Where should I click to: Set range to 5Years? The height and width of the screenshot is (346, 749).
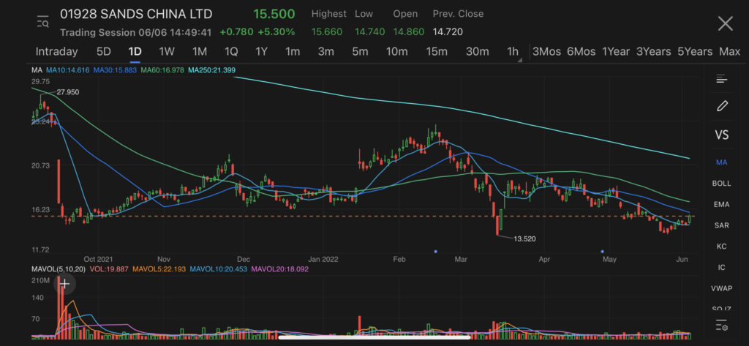tap(695, 52)
